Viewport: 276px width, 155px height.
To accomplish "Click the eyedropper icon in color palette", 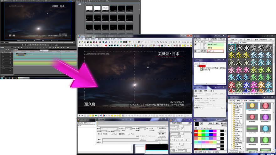I will click(x=201, y=124).
